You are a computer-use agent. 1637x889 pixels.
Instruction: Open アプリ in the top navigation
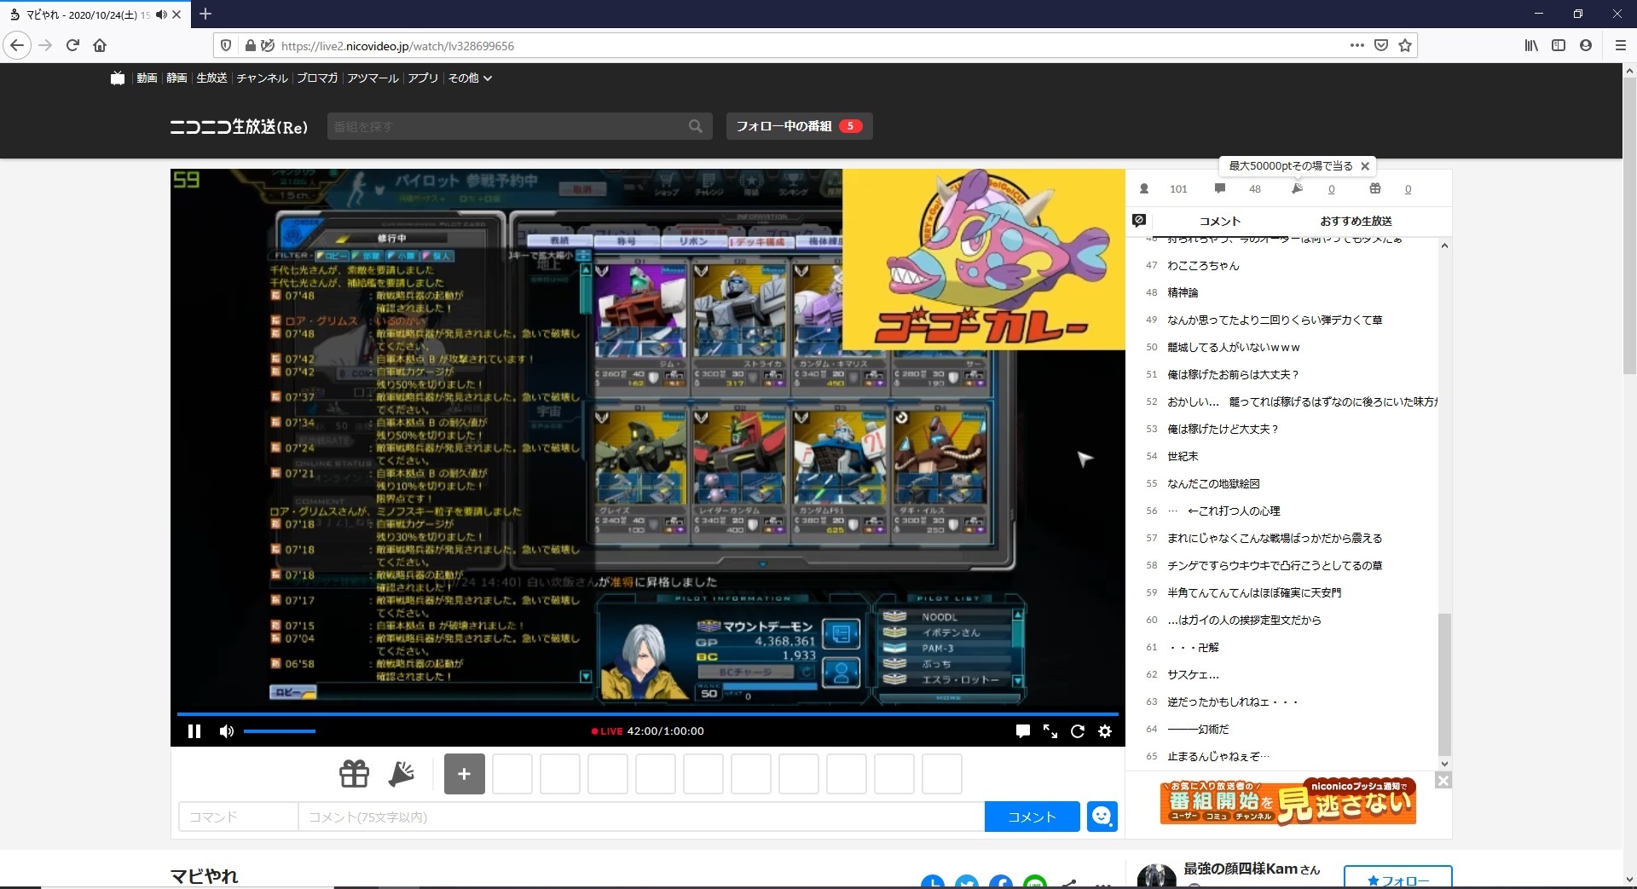(422, 78)
